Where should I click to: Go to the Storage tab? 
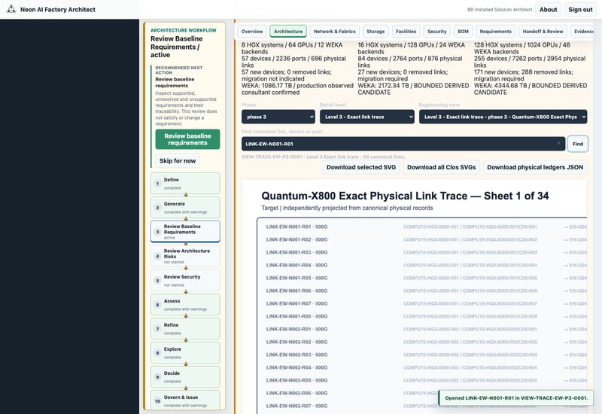(x=375, y=32)
